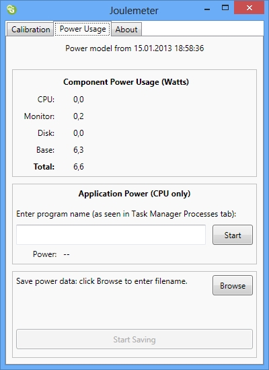269x370 pixels.
Task: Switch to the Calibration tab
Action: click(x=30, y=30)
